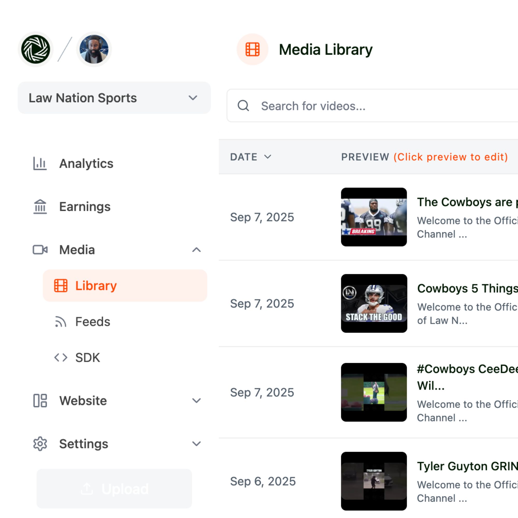The height and width of the screenshot is (518, 518).
Task: Click the Earnings bank icon
Action: (x=40, y=206)
